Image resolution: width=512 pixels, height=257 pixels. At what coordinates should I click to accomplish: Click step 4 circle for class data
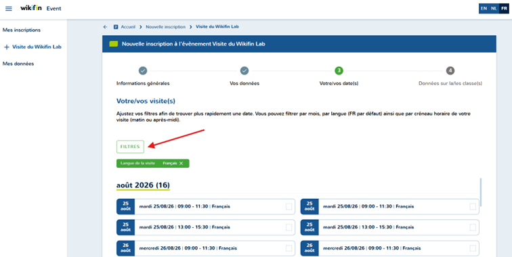pos(450,70)
